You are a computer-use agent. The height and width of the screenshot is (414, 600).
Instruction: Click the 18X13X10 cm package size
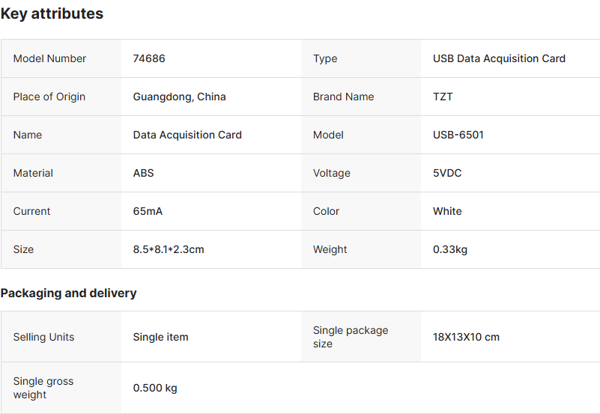[466, 337]
